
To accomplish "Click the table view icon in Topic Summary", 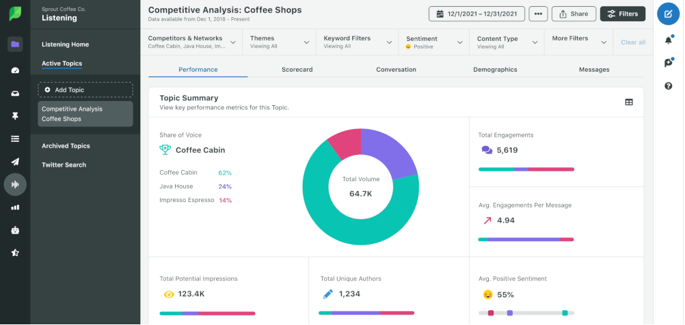I will coord(629,102).
